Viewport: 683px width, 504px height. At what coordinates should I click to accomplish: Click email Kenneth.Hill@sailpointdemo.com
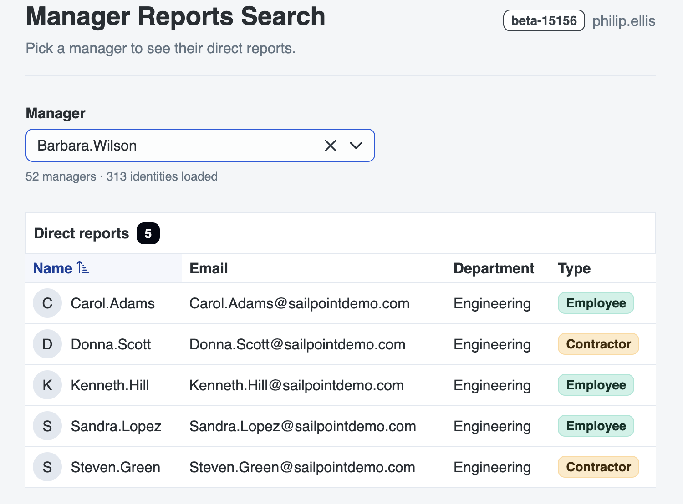(296, 385)
